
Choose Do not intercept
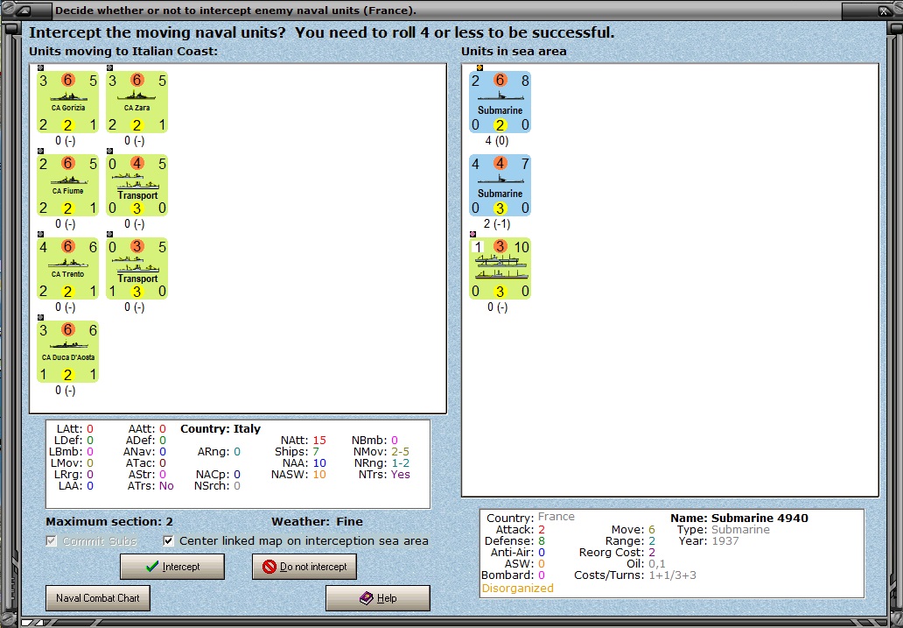[x=304, y=567]
